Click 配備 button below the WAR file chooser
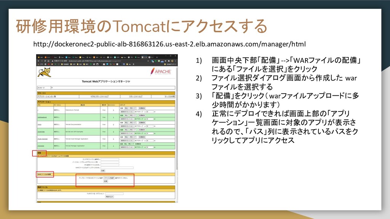This screenshot has height=219, width=390. click(106, 181)
